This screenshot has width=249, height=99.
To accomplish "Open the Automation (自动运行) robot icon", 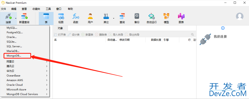I will (151, 16).
